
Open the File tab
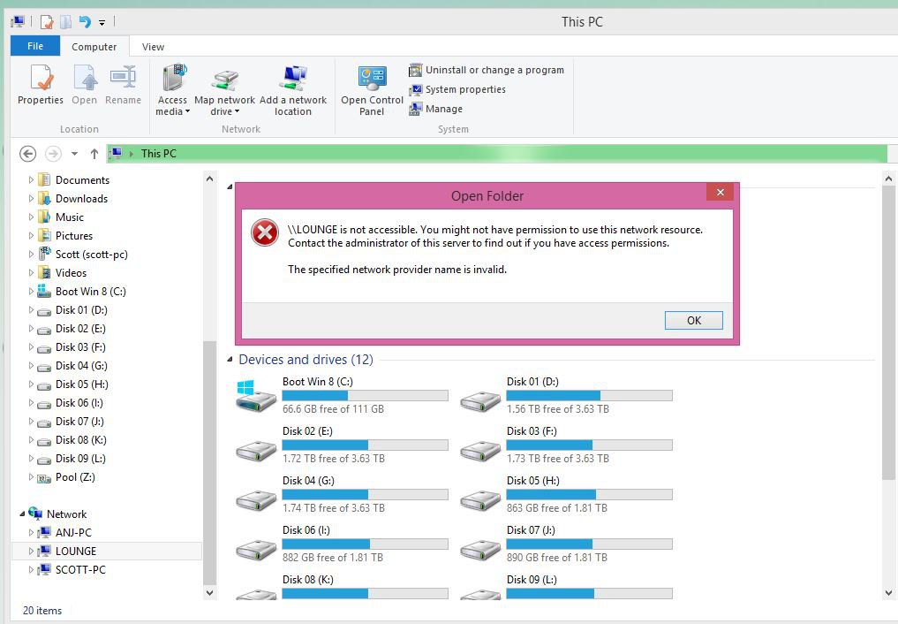point(35,46)
